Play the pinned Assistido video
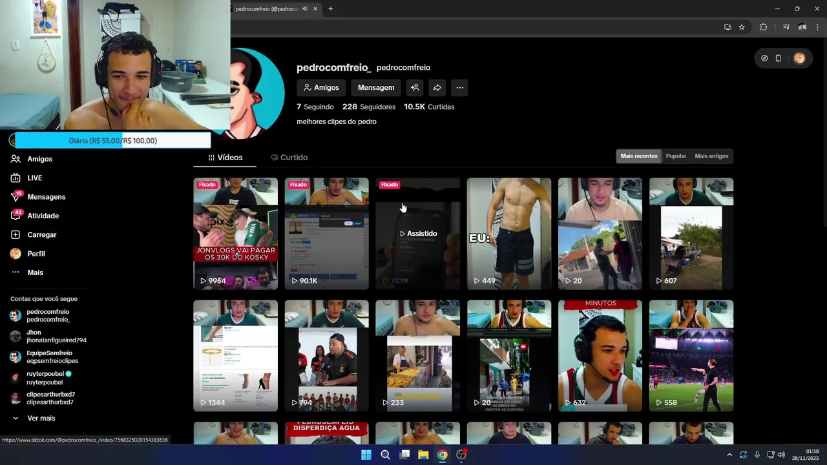Viewport: 827px width, 465px height. (418, 234)
